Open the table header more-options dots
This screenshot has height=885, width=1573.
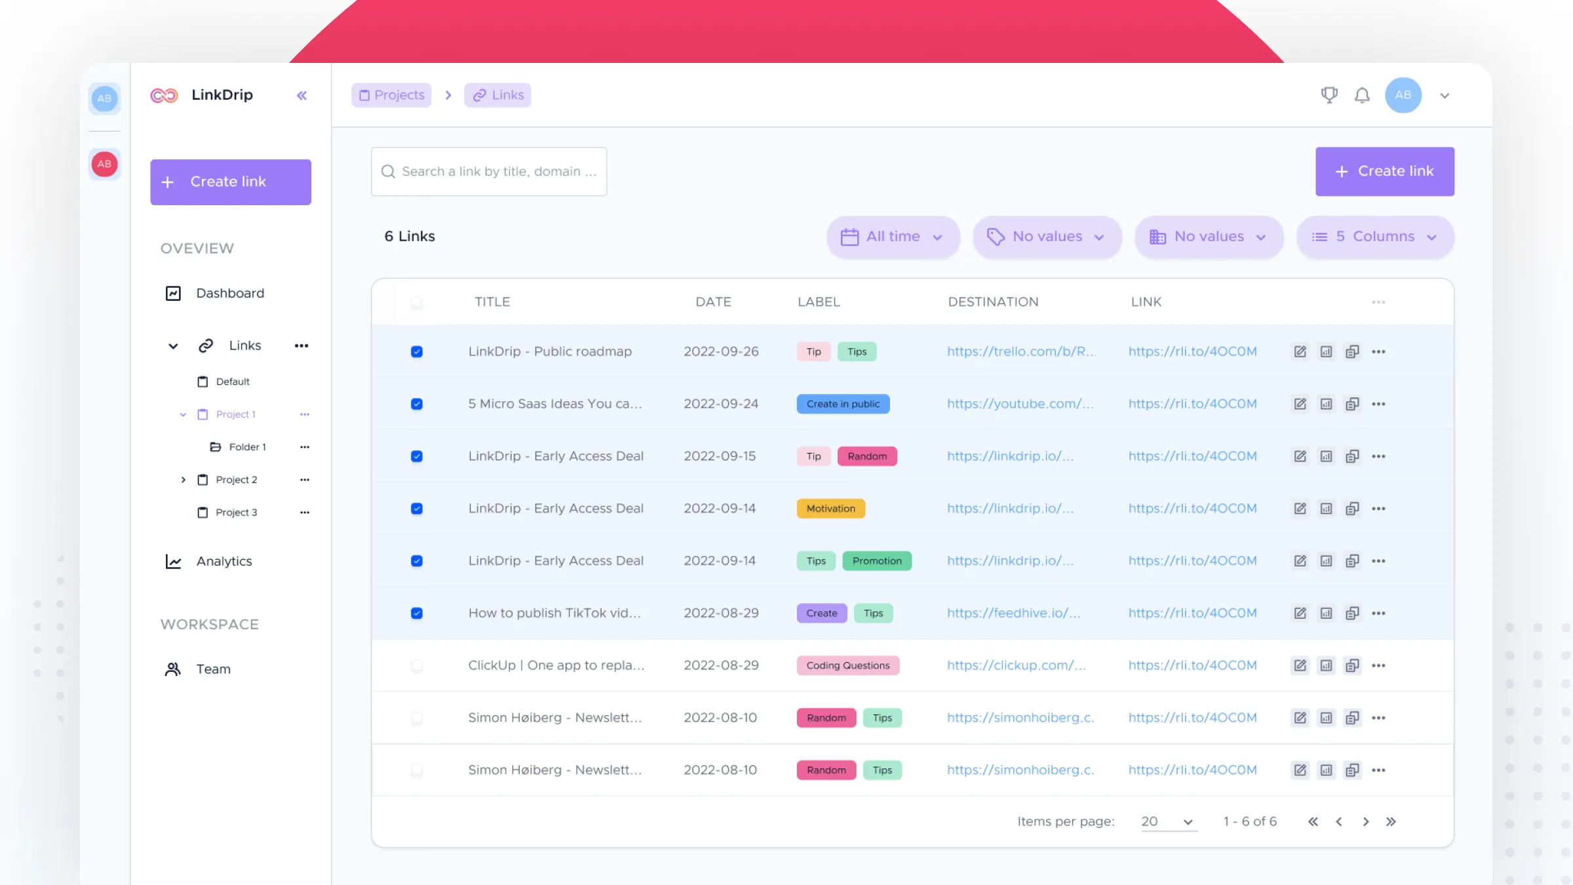1378,302
